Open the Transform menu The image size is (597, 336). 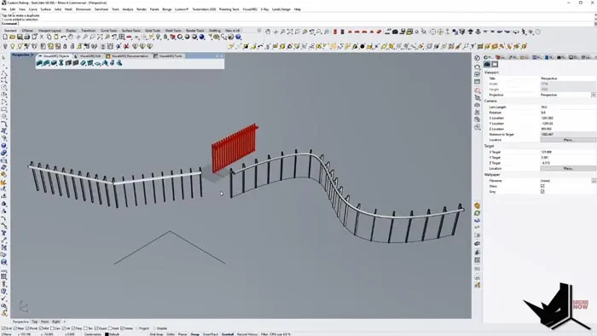pyautogui.click(x=101, y=9)
